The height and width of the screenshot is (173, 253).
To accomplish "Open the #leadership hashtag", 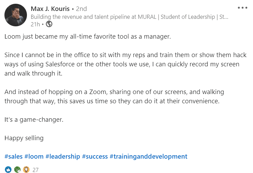I will (63, 157).
